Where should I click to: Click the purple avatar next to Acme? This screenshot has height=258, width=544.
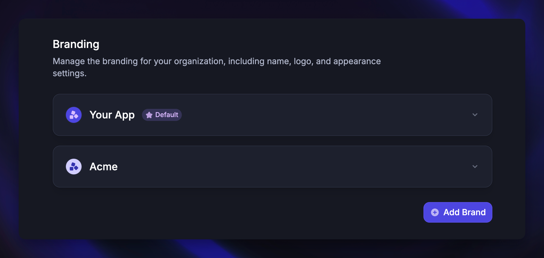74,166
